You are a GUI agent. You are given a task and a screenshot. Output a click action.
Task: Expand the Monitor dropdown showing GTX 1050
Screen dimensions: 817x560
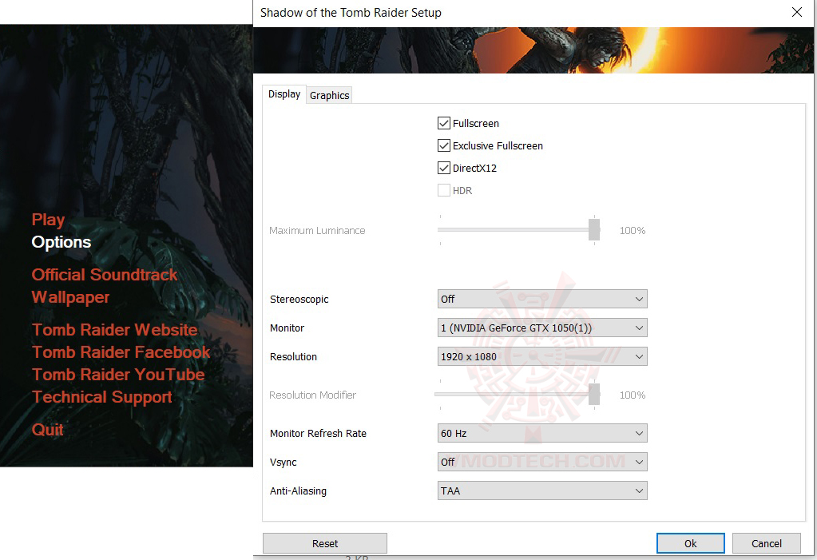542,328
